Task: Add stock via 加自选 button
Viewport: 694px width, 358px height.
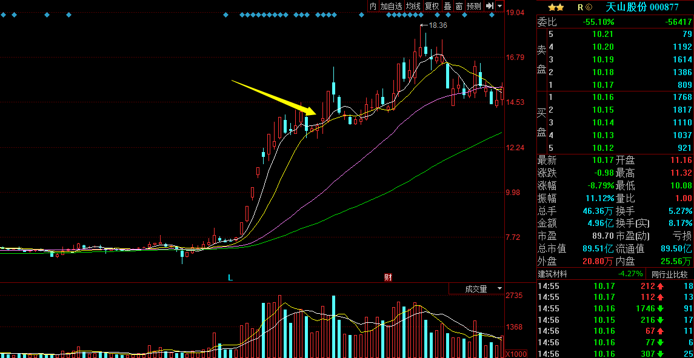Action: pyautogui.click(x=391, y=6)
